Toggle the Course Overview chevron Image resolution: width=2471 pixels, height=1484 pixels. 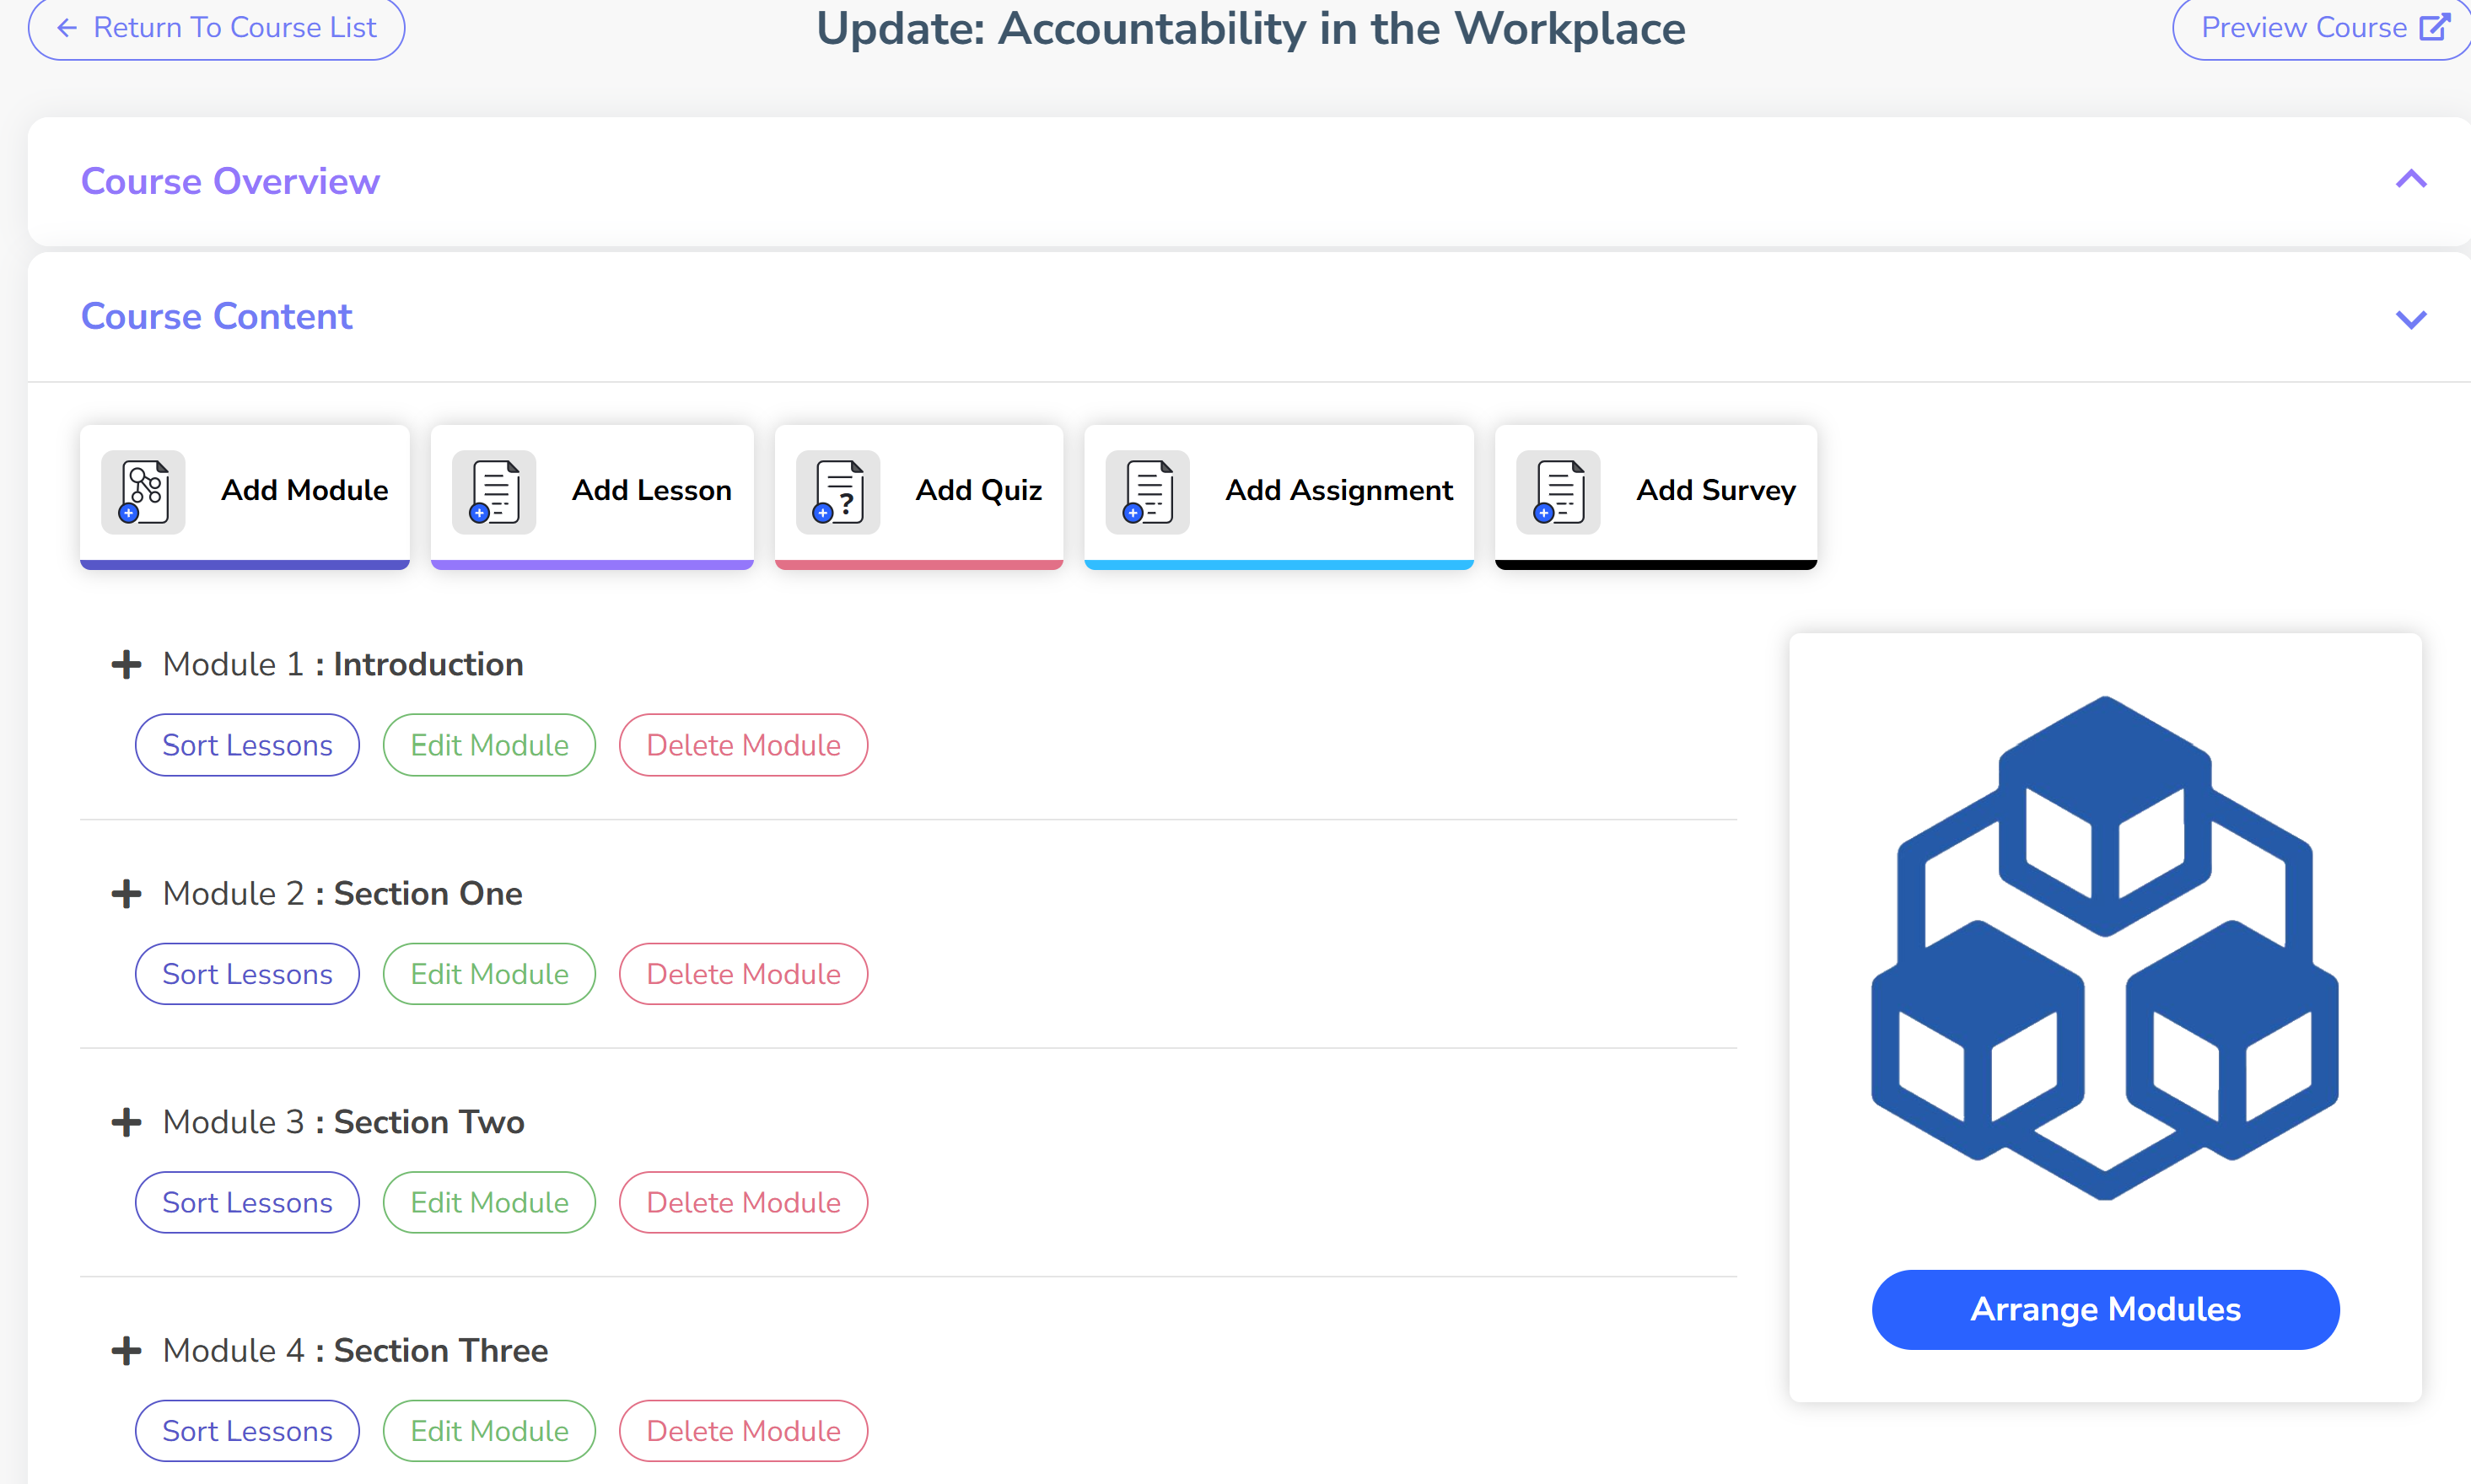2411,180
